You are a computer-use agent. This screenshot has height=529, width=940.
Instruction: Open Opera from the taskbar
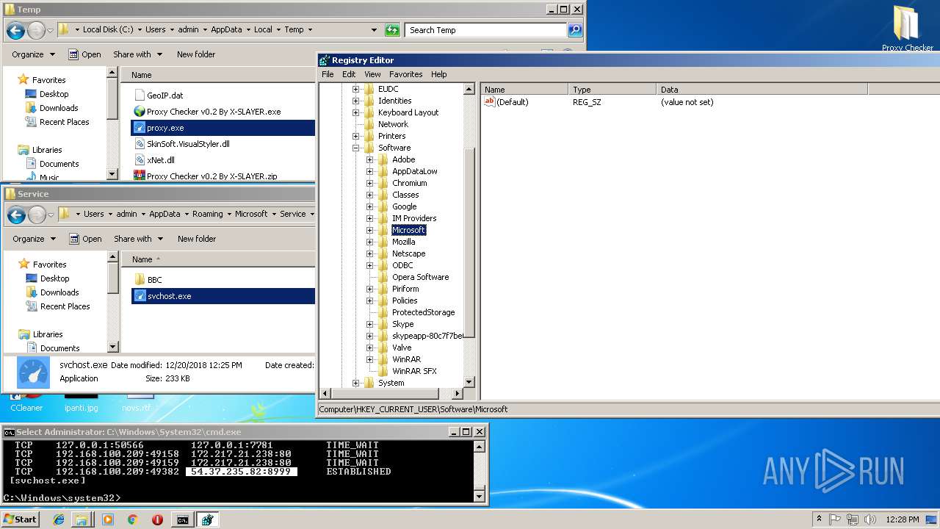[157, 519]
